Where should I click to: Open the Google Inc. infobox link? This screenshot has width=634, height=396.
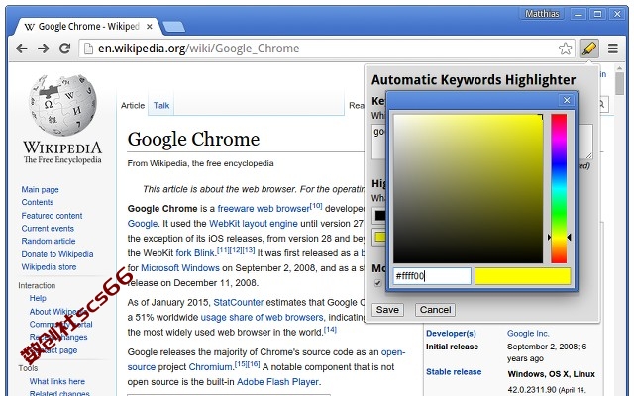tap(528, 334)
